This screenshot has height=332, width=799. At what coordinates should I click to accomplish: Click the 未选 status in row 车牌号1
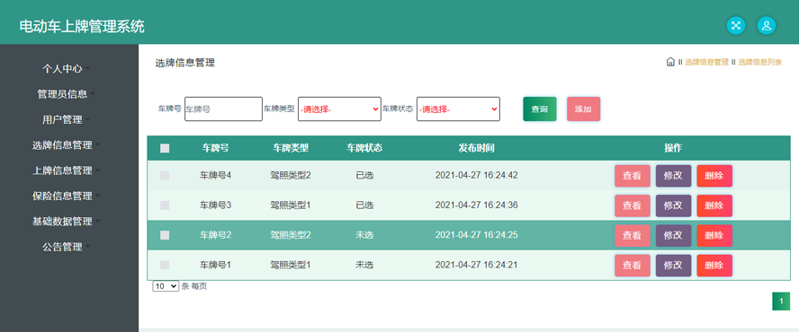click(364, 265)
